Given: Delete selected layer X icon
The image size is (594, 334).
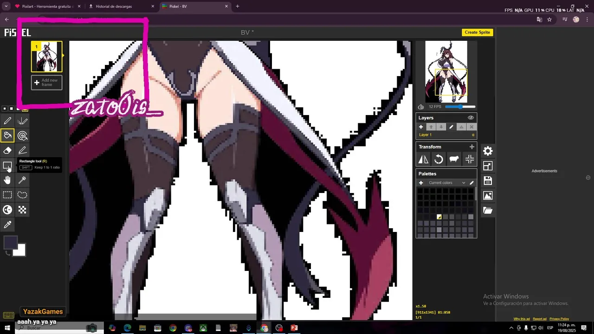Looking at the screenshot, I should tap(471, 127).
